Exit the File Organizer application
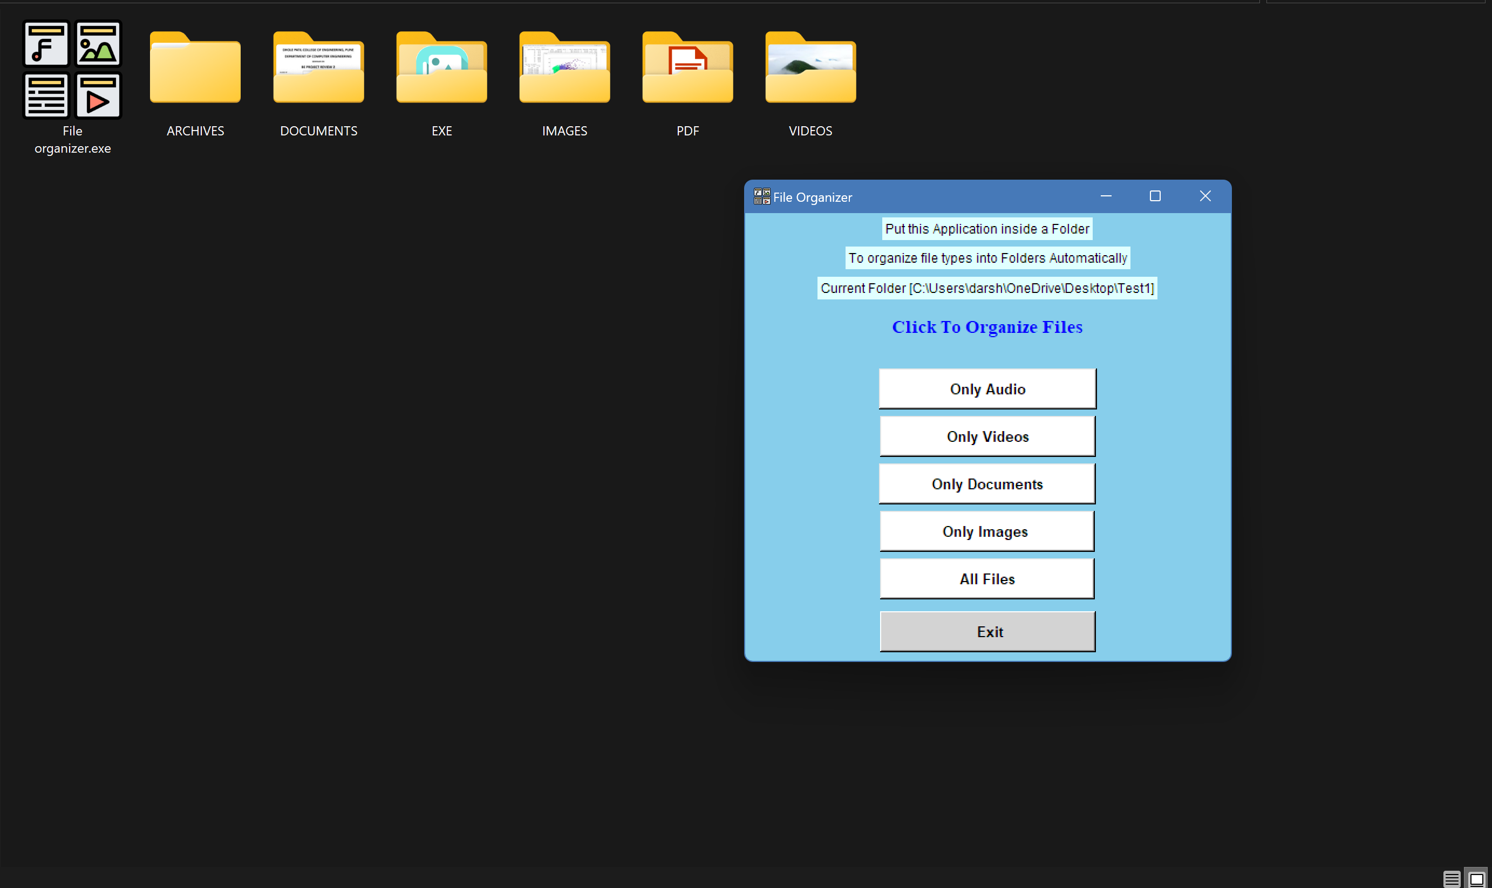 coord(986,631)
